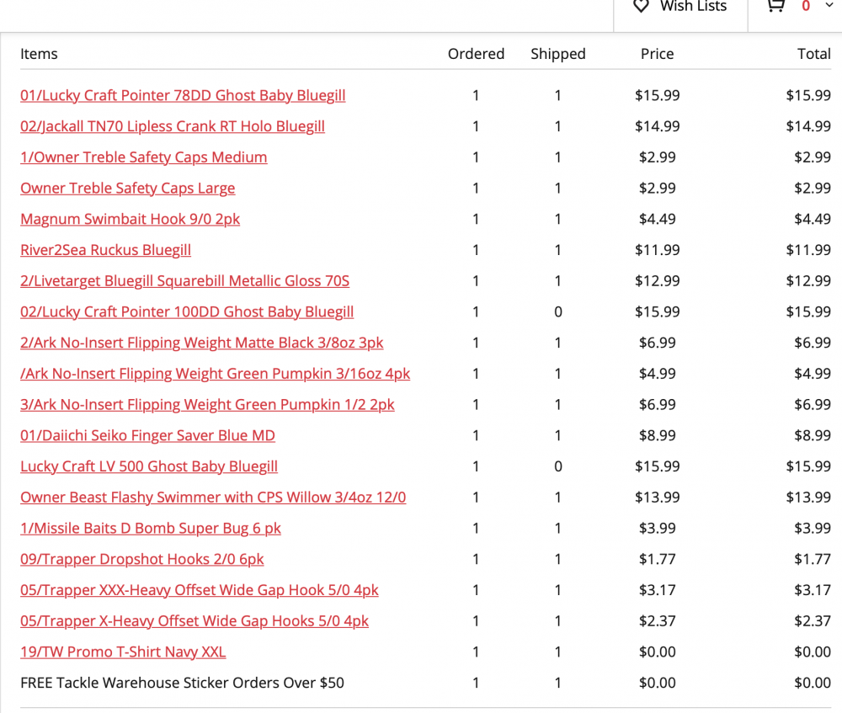Click the Total column header
Screen dimensions: 842x713
(814, 54)
